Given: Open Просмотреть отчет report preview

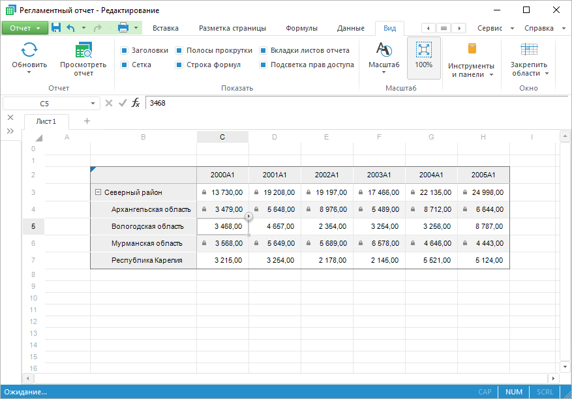Looking at the screenshot, I should click(83, 51).
